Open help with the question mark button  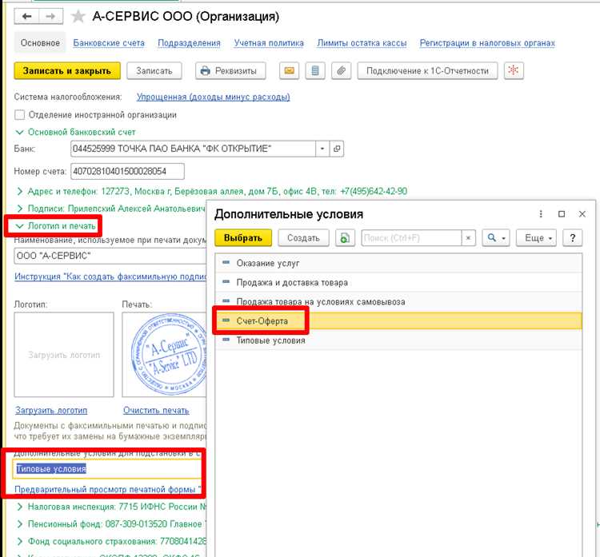click(x=573, y=238)
